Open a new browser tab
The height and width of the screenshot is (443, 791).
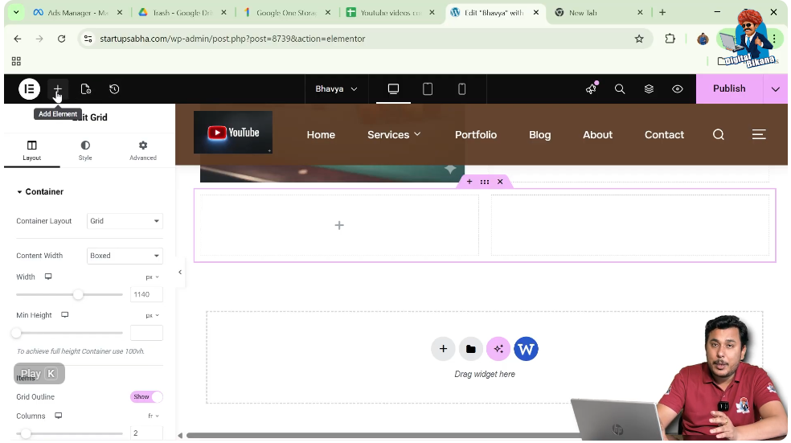point(662,13)
